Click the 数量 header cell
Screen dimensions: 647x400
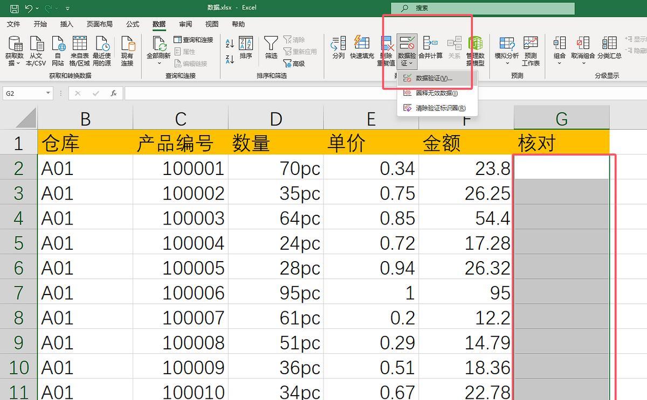[276, 143]
